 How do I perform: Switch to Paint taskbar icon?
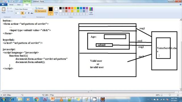tap(86, 99)
